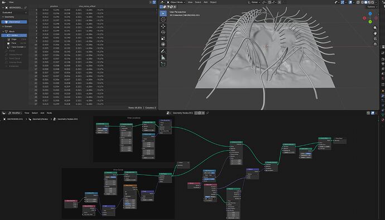
Task: Click the Geometry Nodes.001 breadcrumb
Action: click(68, 119)
